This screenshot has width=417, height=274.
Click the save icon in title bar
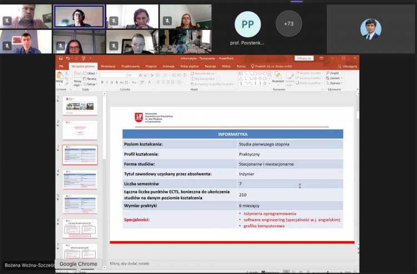(59, 58)
